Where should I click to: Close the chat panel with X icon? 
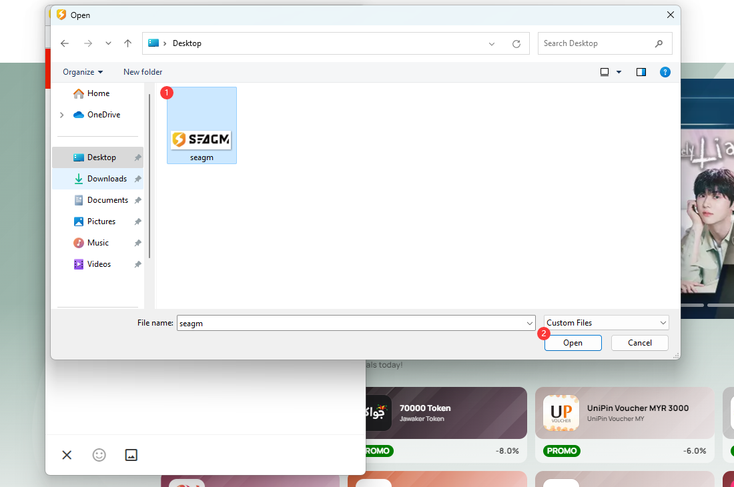click(x=67, y=455)
